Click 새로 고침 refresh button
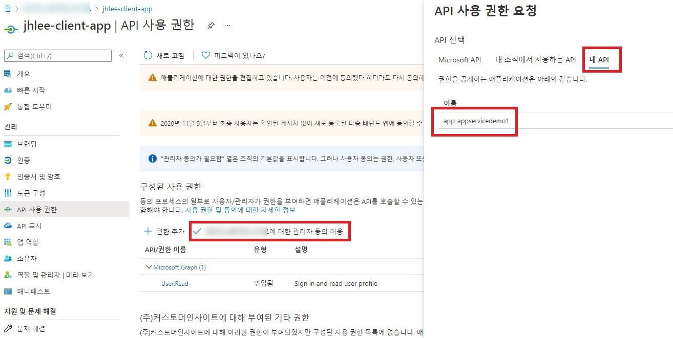 click(164, 55)
